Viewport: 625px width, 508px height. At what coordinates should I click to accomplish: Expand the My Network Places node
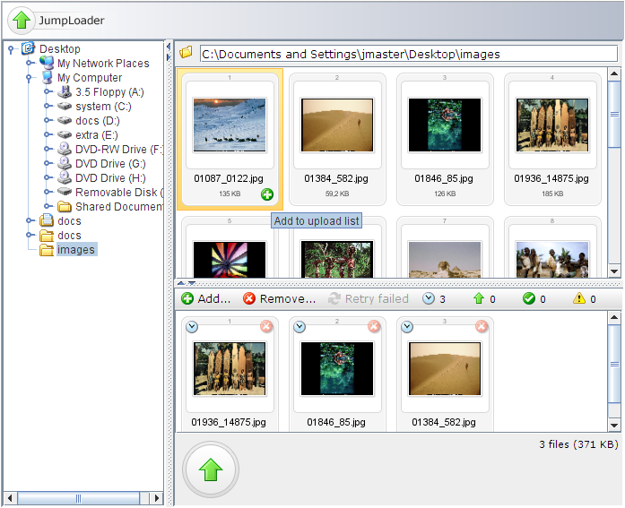pos(30,64)
